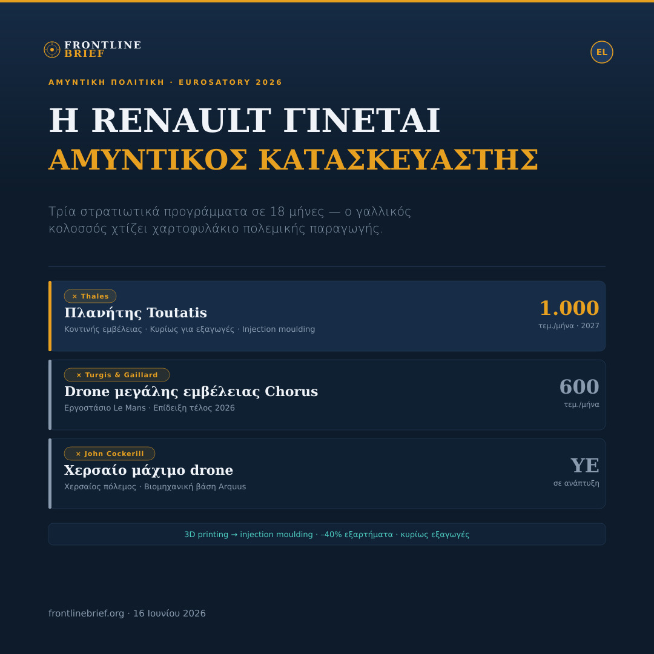The height and width of the screenshot is (654, 654).
Task: Click the 3D printing injection moulding banner
Action: pyautogui.click(x=327, y=534)
